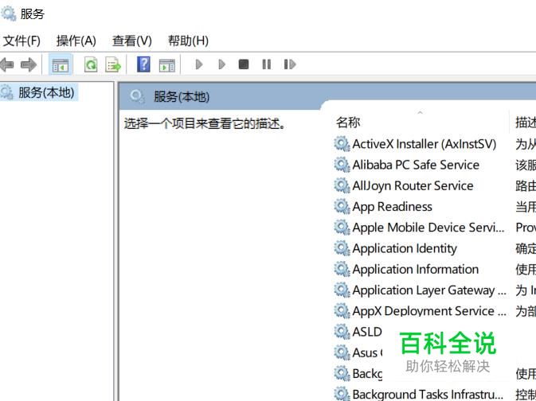Screen dimensions: 536x401
Task: Select AllJoyn Router Service row
Action: click(413, 185)
